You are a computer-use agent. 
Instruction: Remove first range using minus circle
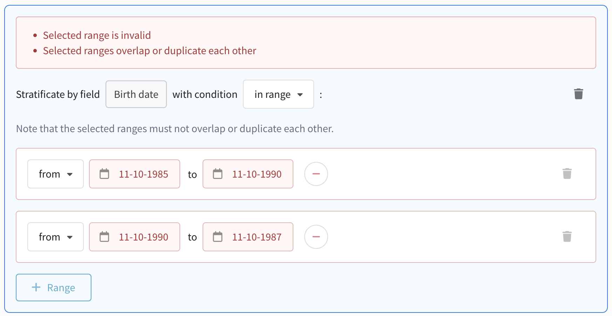[x=316, y=174]
